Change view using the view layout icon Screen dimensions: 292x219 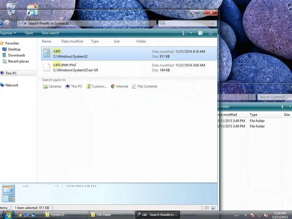point(184,33)
